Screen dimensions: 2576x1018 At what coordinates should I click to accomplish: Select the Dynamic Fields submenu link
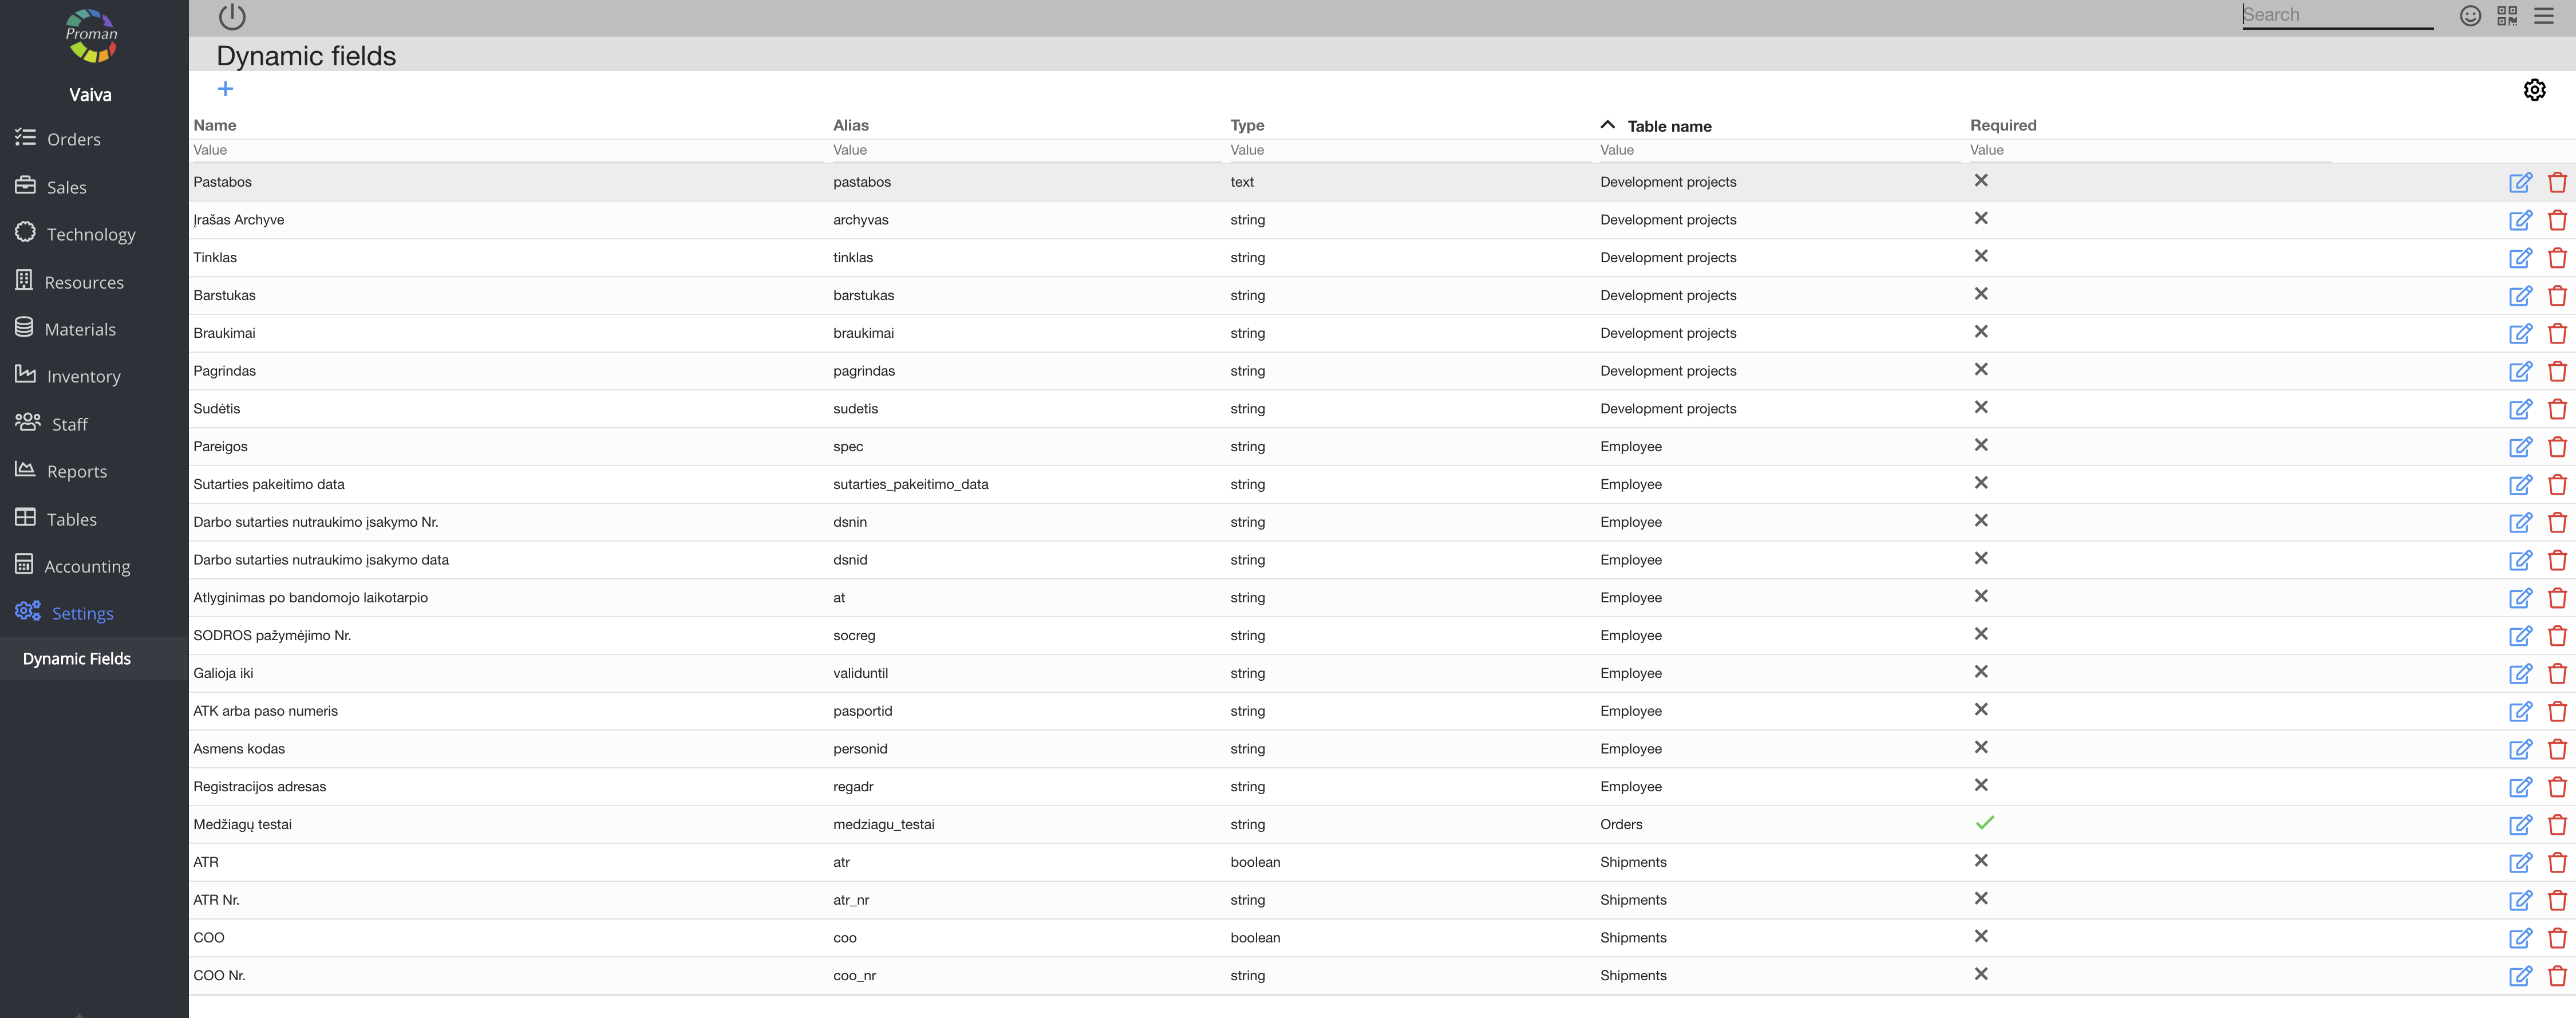tap(77, 659)
